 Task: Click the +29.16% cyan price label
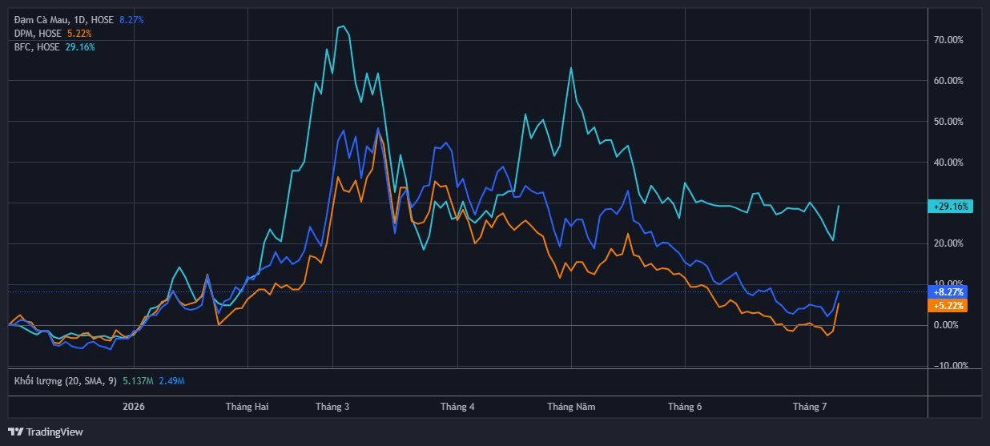pos(951,206)
